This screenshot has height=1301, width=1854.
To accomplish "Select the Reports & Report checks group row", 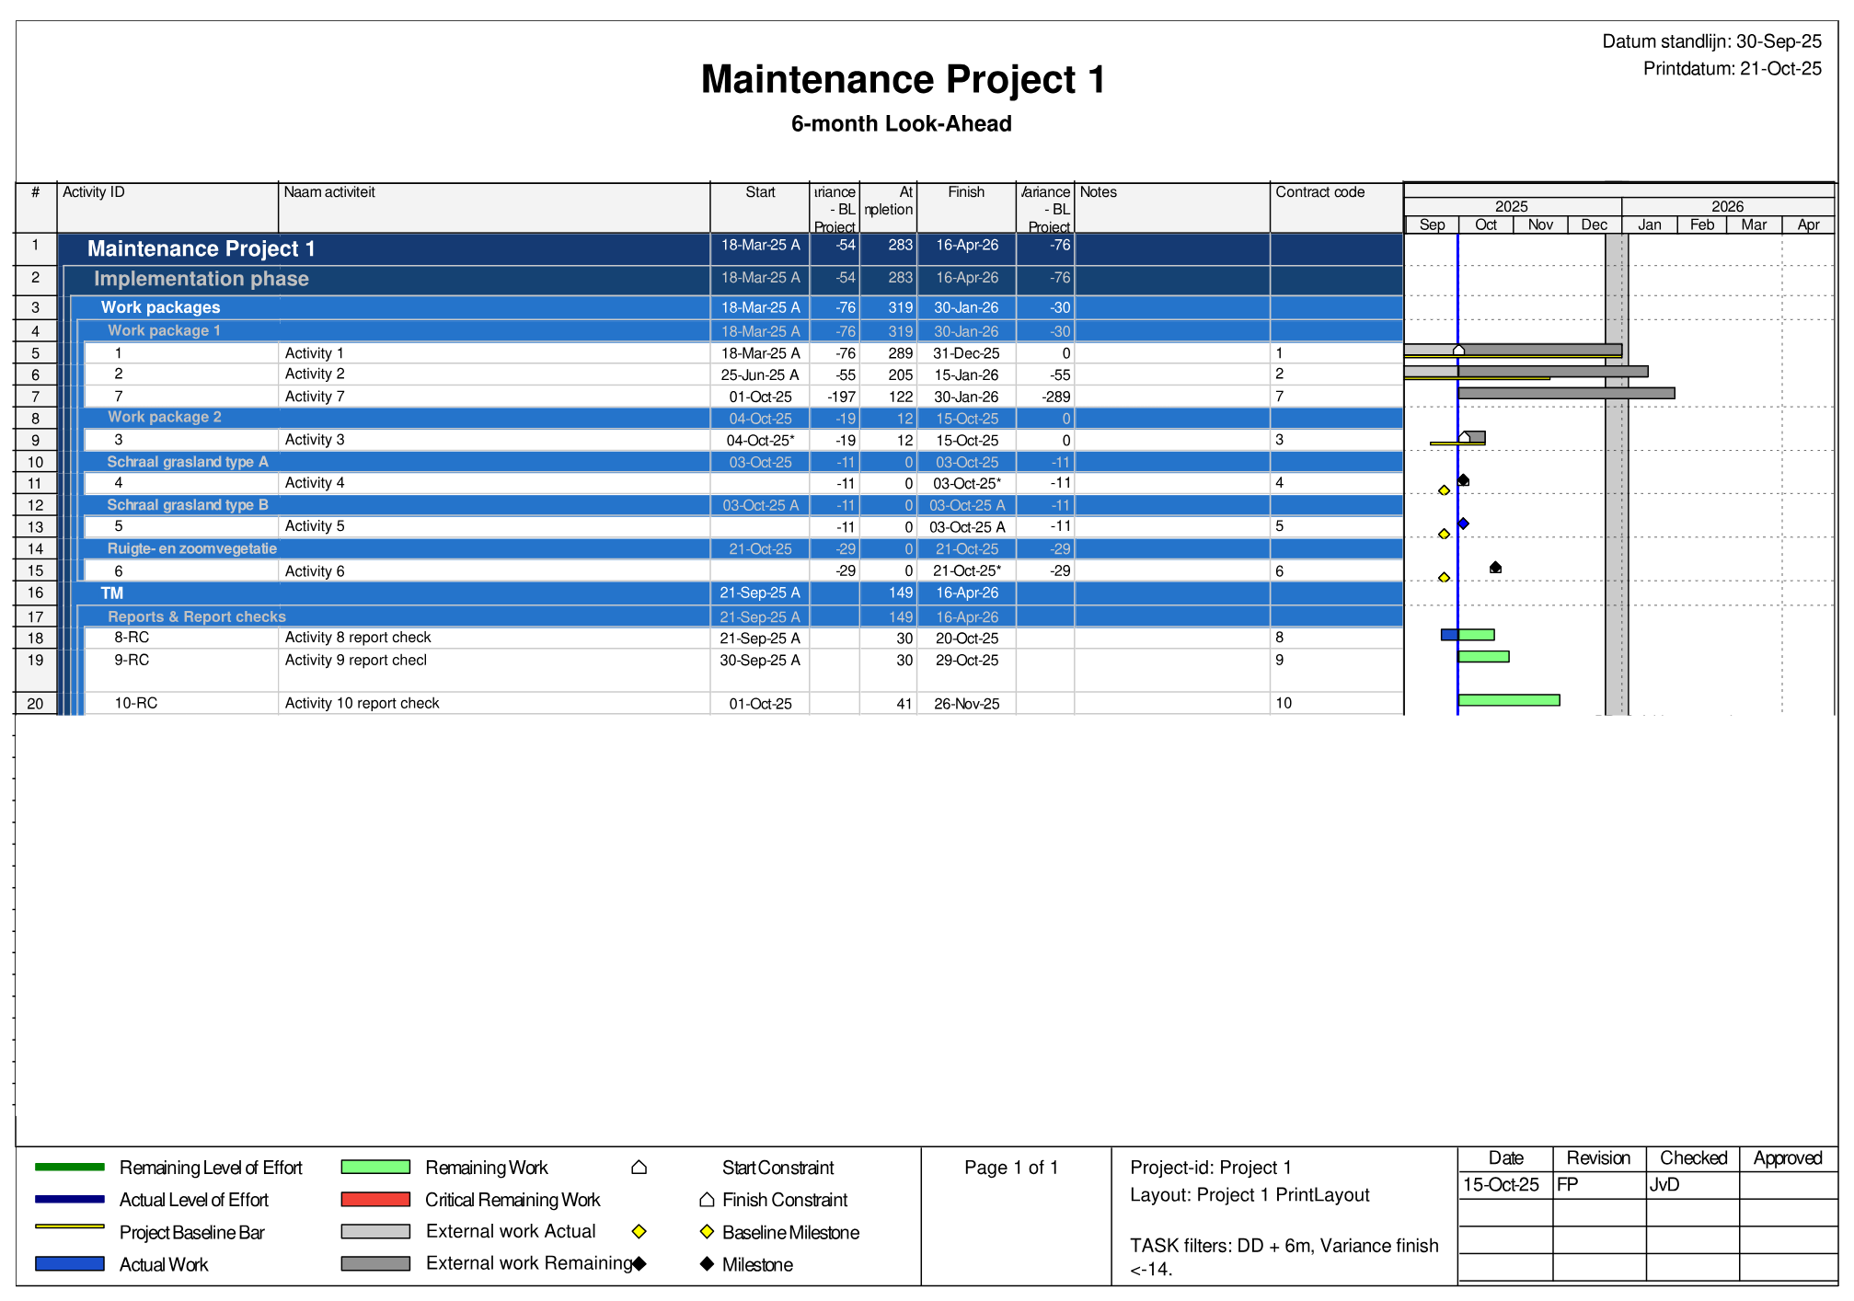I will [197, 617].
